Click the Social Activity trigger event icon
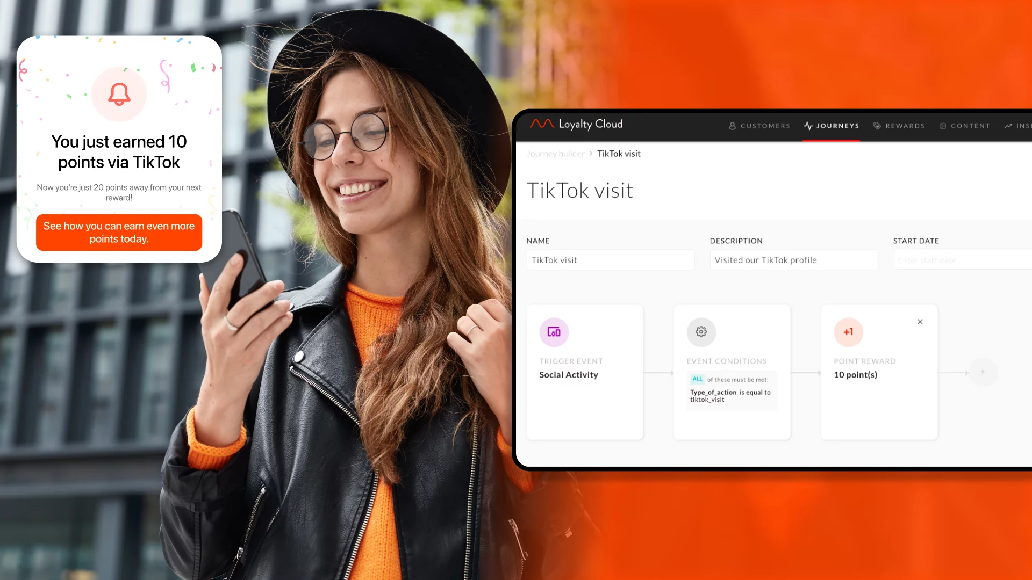1032x580 pixels. (554, 332)
